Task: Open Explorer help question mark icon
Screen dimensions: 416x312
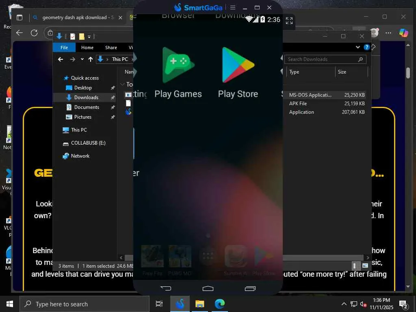Action: pyautogui.click(x=366, y=47)
